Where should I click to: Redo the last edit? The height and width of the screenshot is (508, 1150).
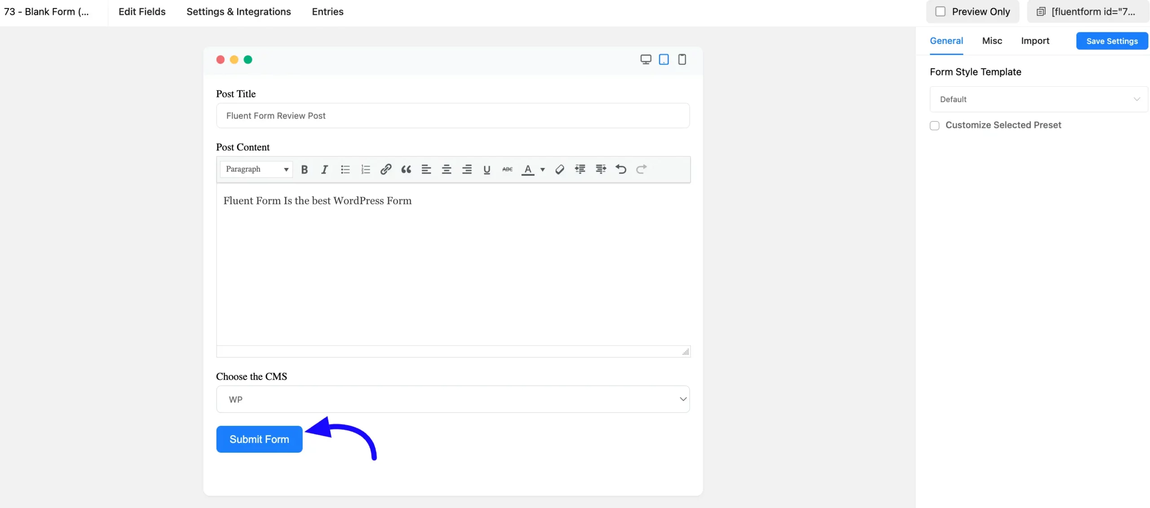[x=641, y=169]
